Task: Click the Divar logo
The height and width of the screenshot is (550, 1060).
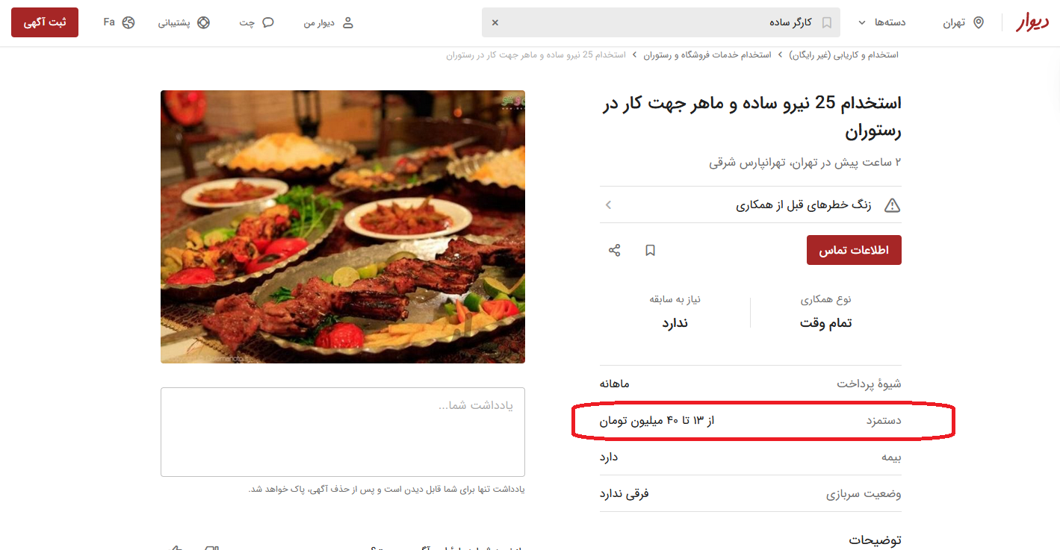Action: pyautogui.click(x=1032, y=23)
